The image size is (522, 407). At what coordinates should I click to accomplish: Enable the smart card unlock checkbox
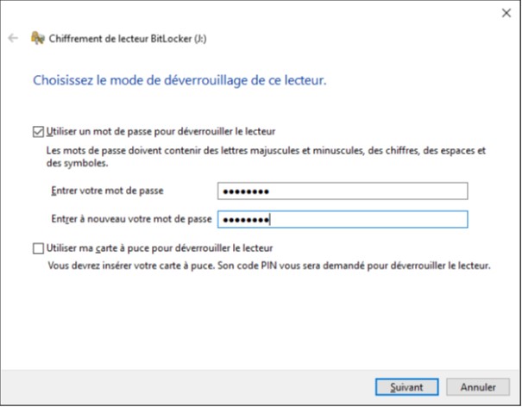(37, 248)
